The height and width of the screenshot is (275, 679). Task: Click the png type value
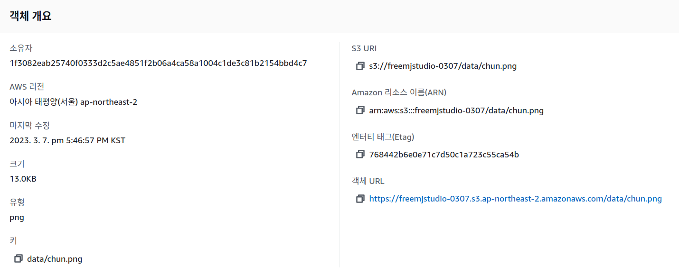(17, 218)
